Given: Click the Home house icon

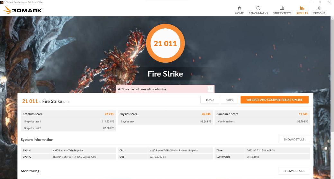Looking at the screenshot, I should 239,8.
